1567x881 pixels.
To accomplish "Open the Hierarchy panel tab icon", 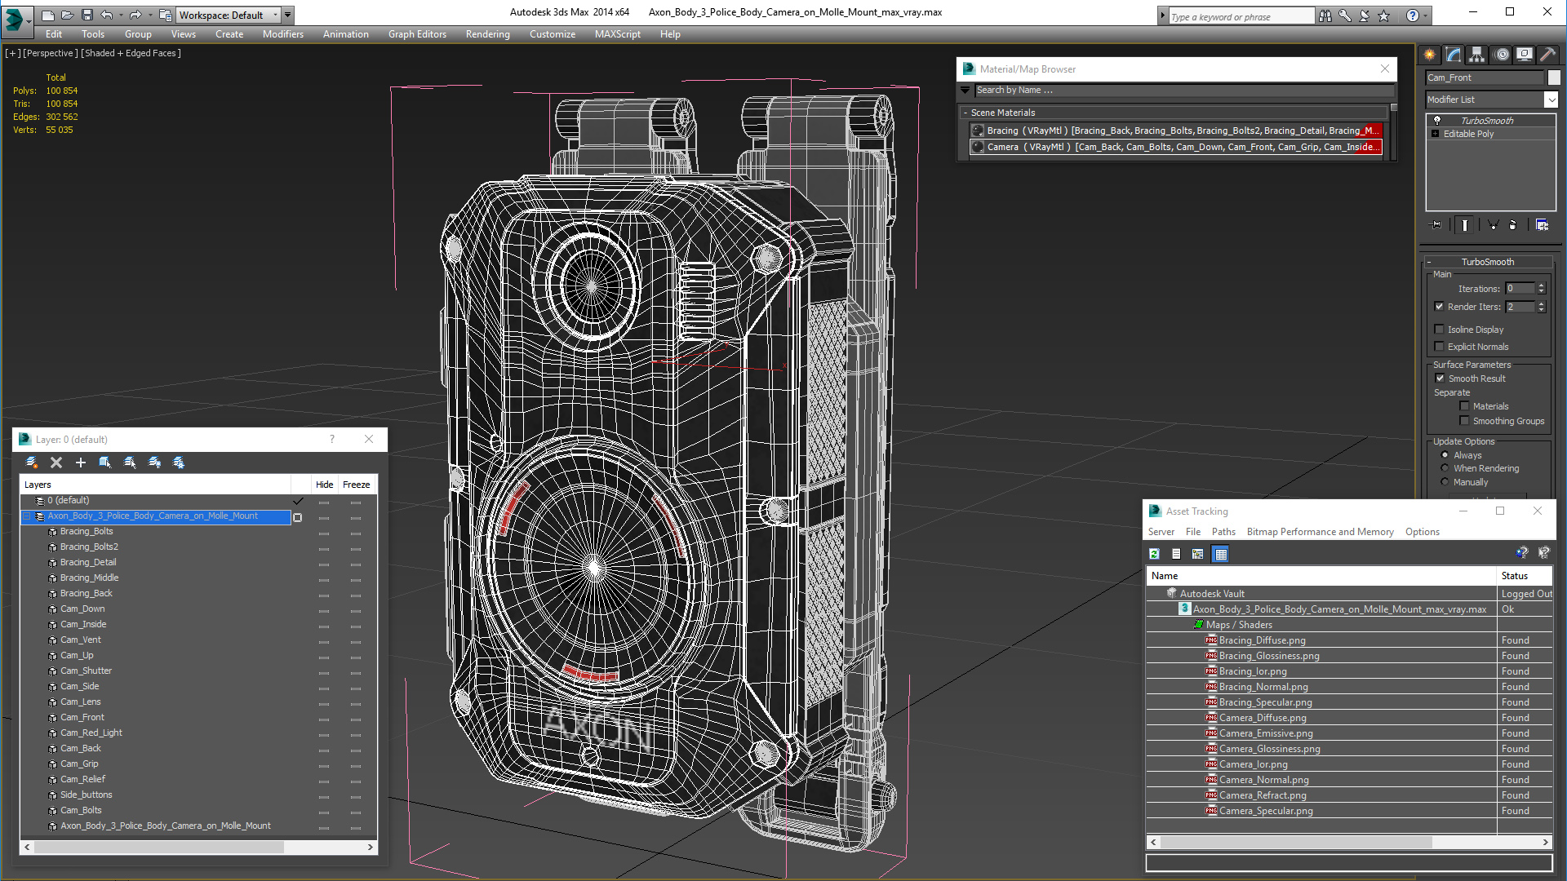I will [1477, 55].
